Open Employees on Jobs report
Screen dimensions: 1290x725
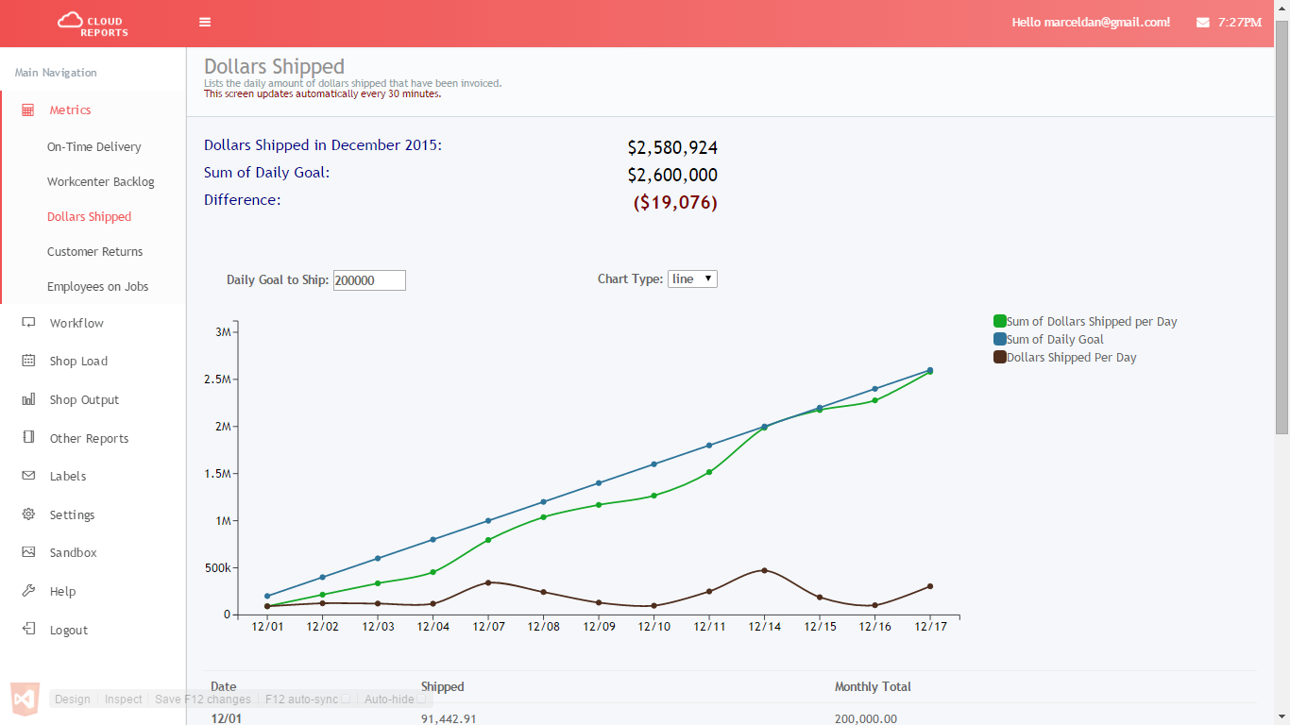pyautogui.click(x=98, y=287)
